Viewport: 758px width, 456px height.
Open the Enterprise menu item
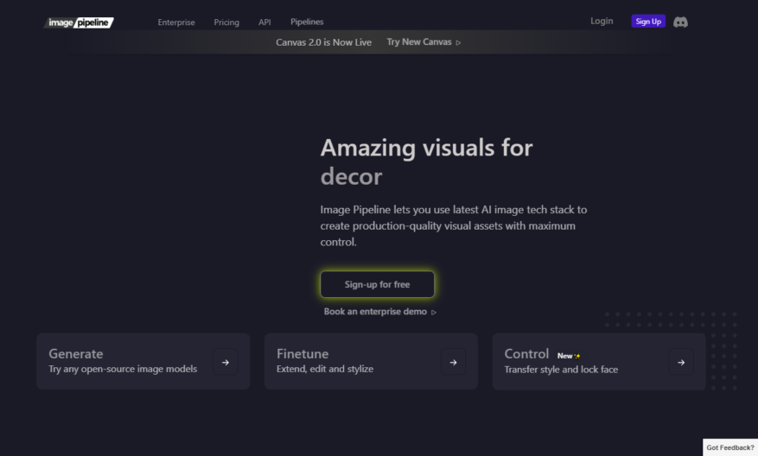tap(176, 22)
